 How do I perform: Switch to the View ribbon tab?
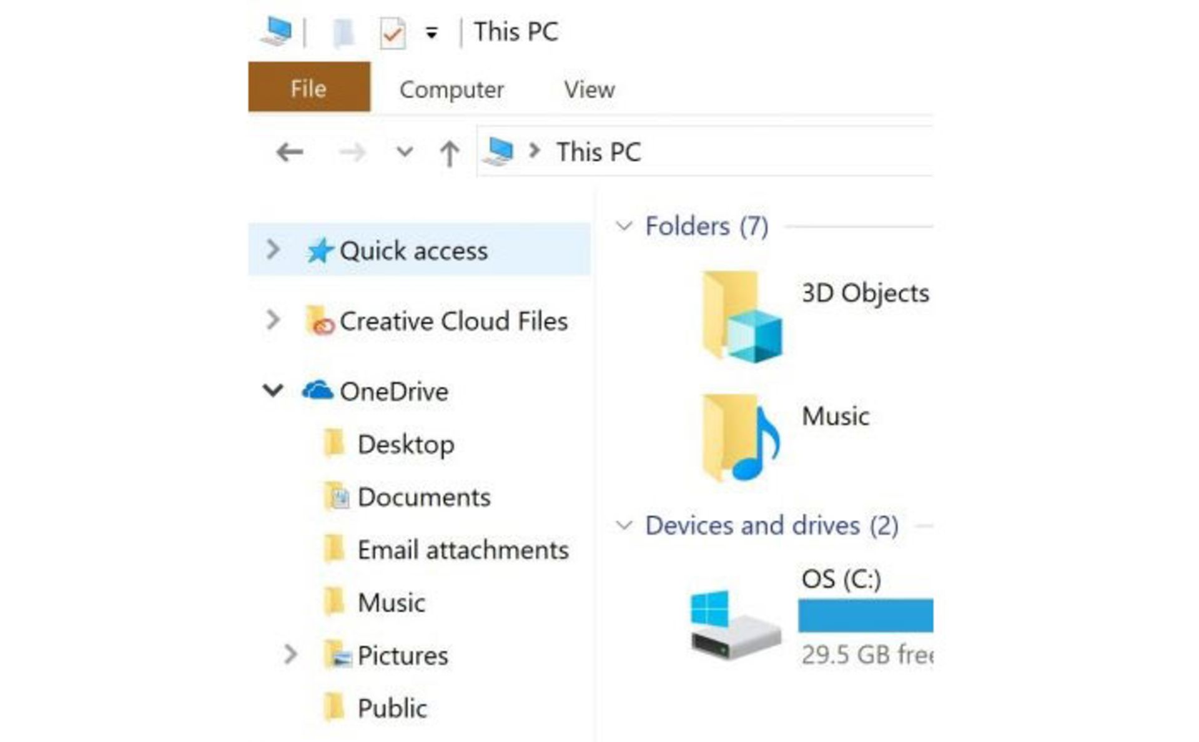[x=589, y=90]
